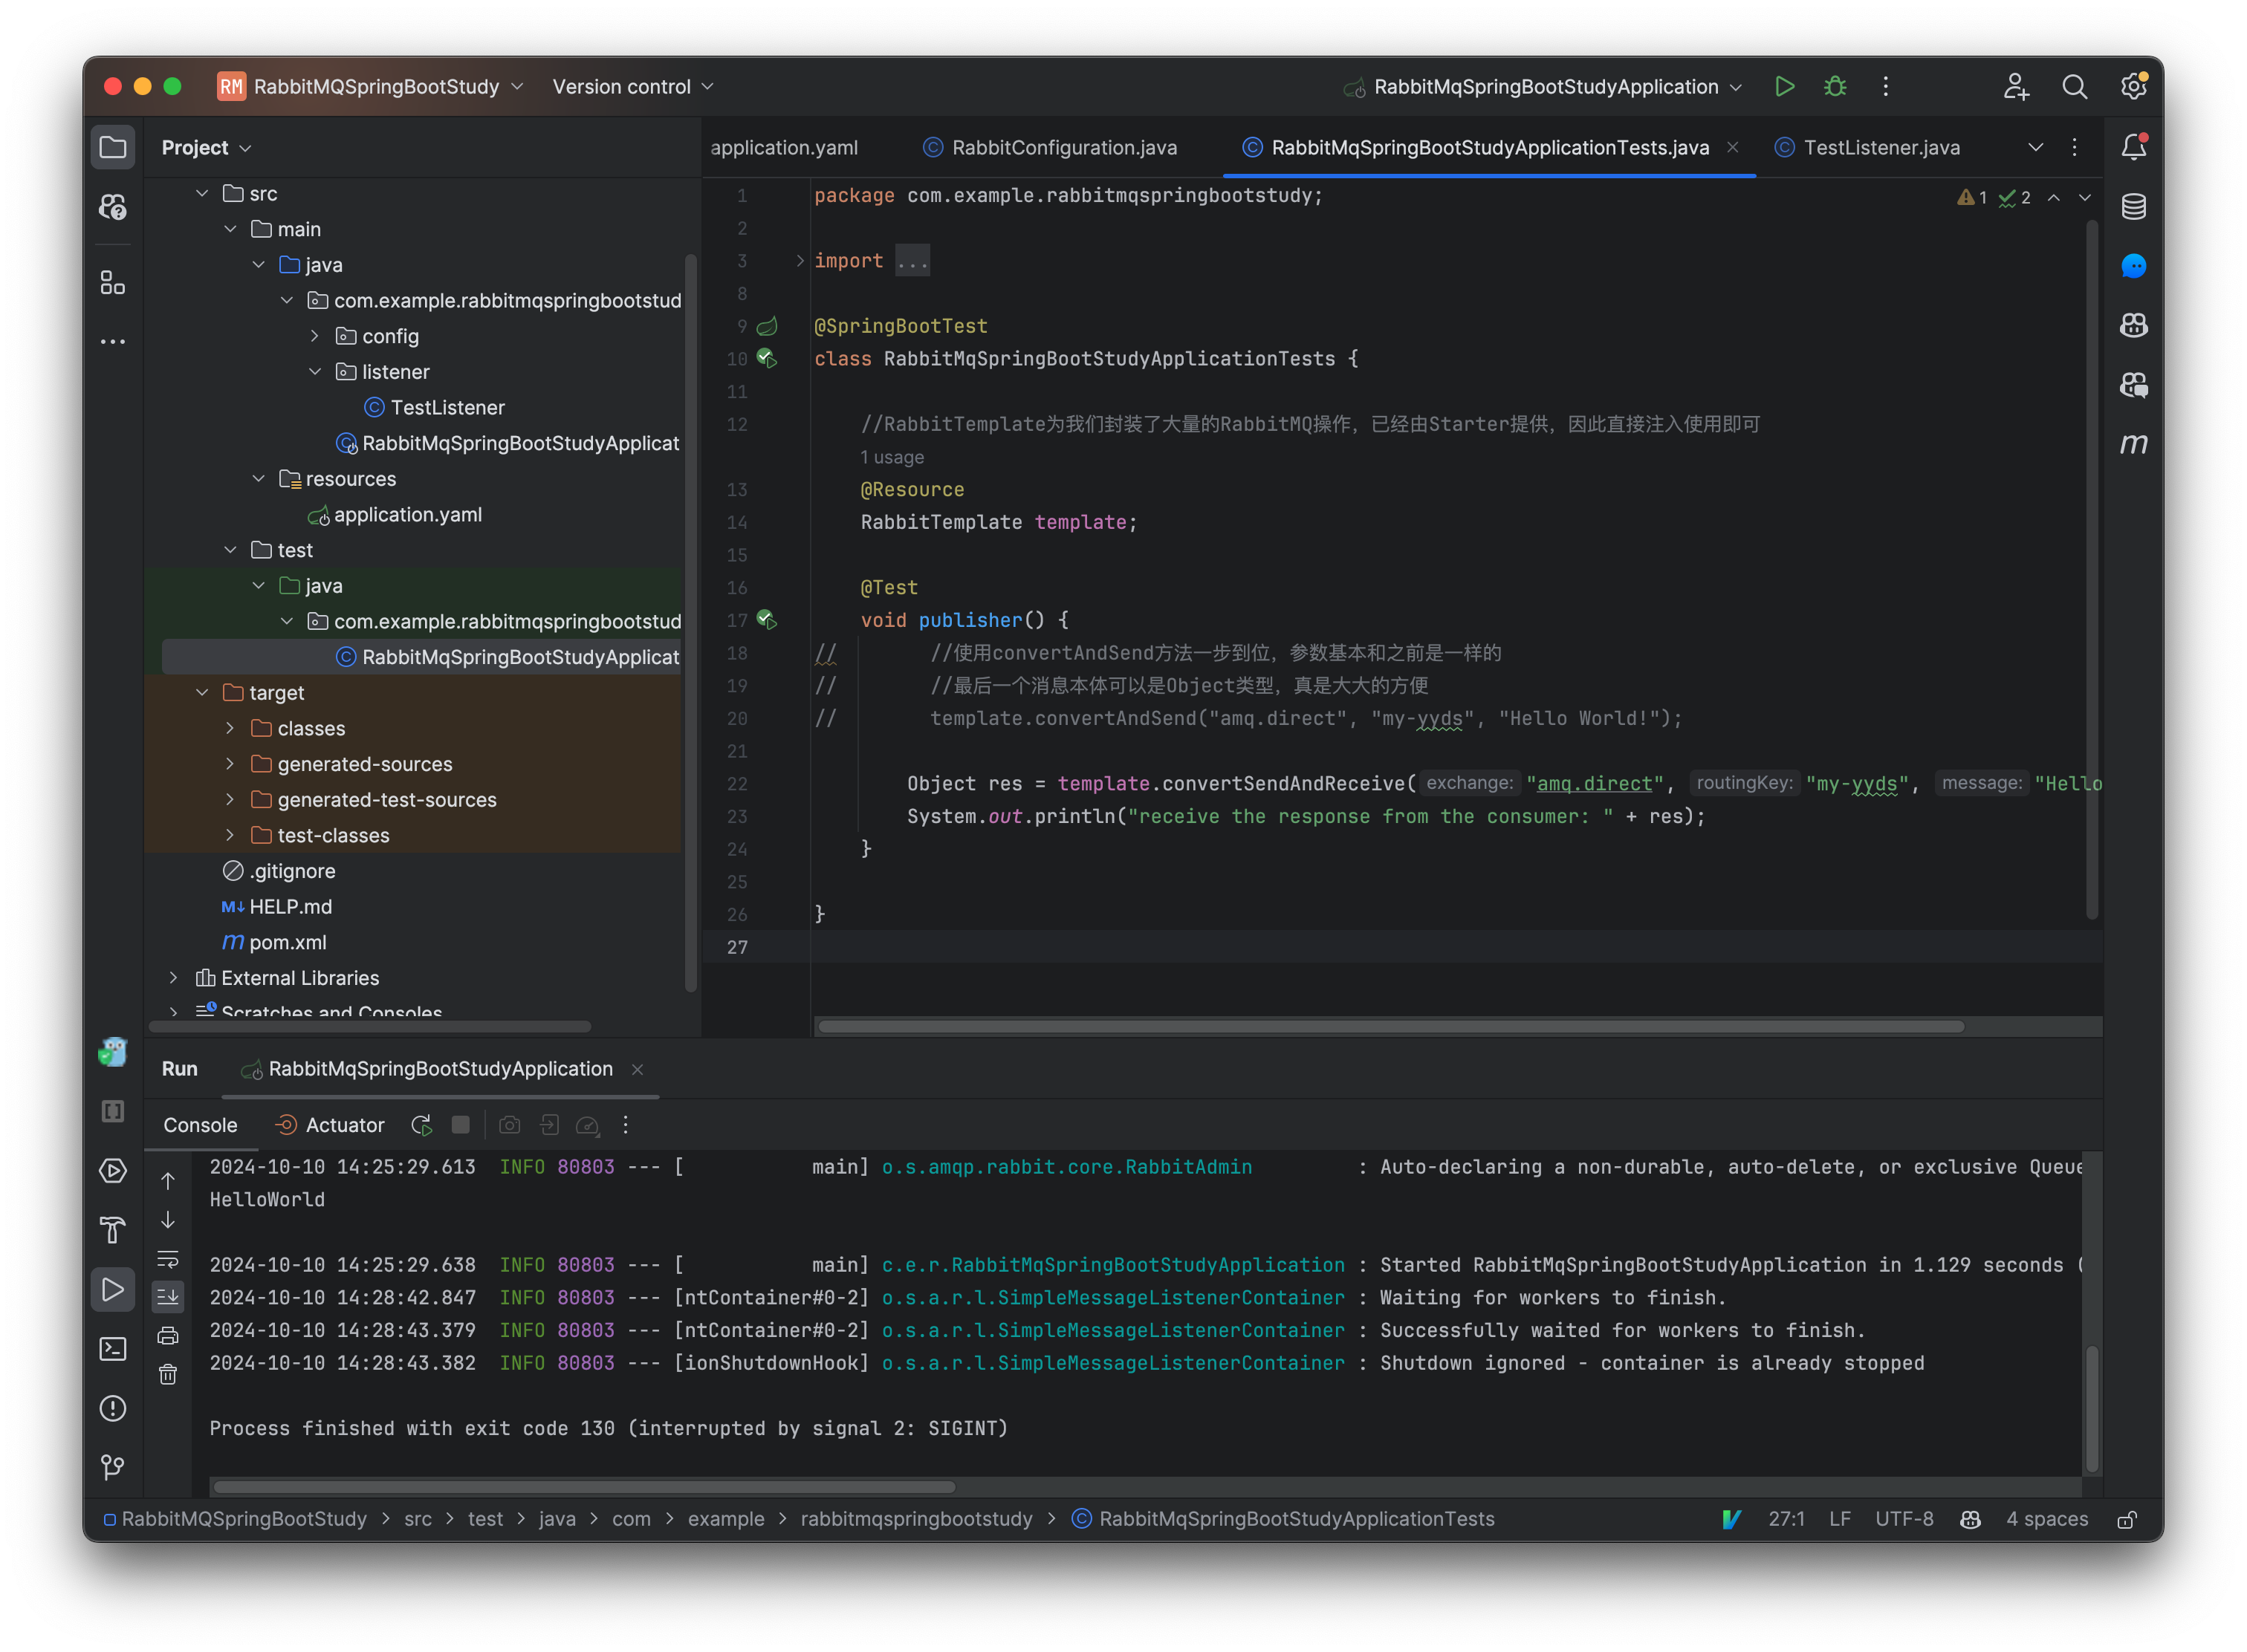Rerun the application from the console toolbar
Image resolution: width=2247 pixels, height=1652 pixels.
tap(420, 1124)
